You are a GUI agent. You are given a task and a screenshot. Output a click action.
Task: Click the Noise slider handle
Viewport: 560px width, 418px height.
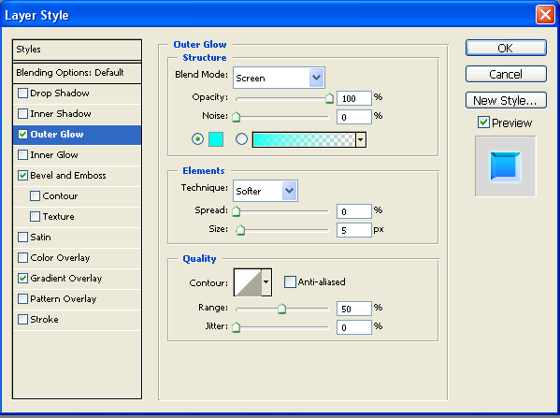(x=237, y=117)
